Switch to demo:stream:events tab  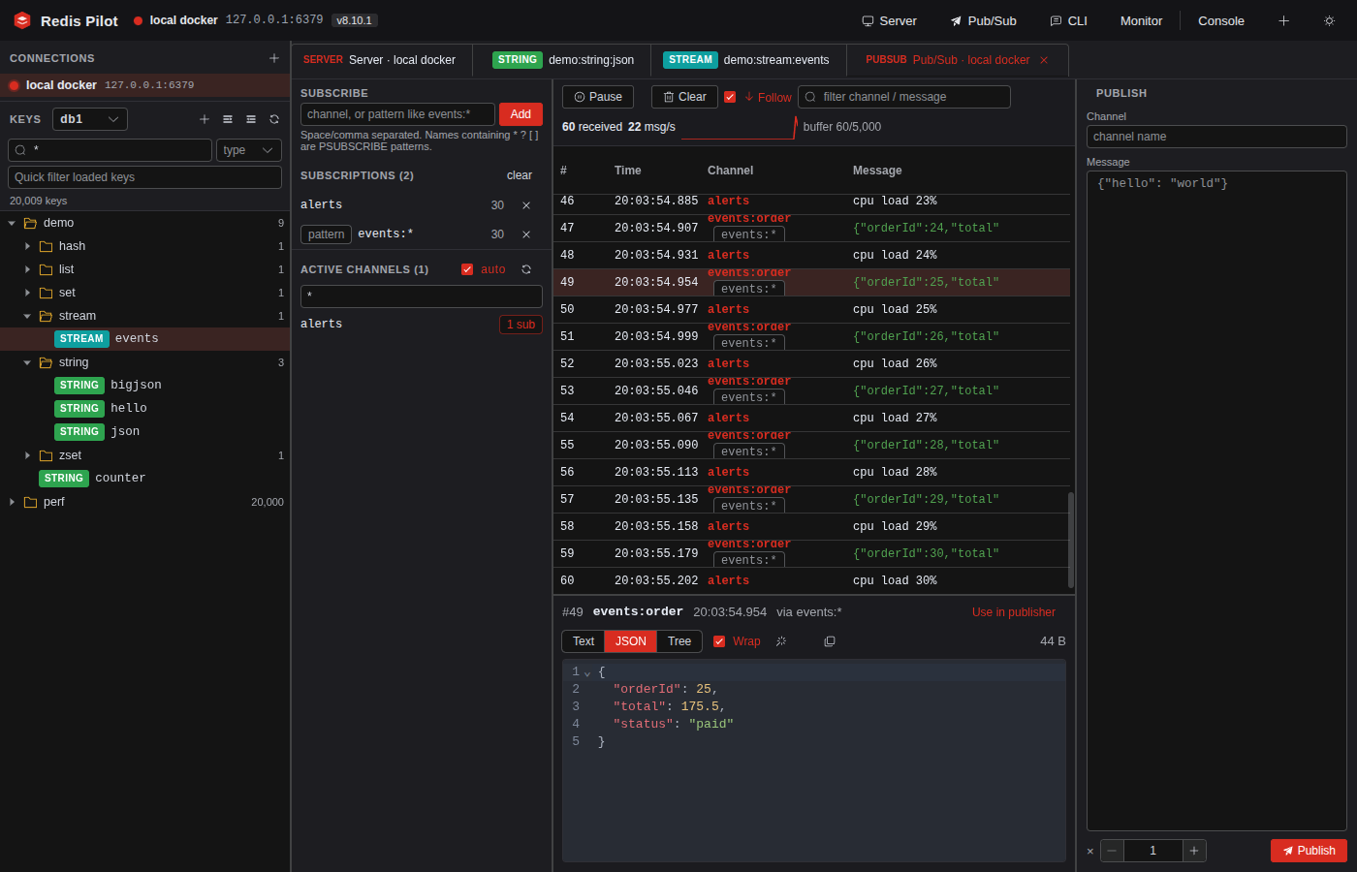click(747, 60)
